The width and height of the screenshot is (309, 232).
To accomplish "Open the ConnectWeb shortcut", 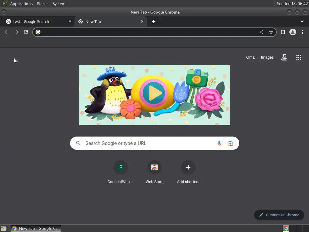I will (x=121, y=172).
